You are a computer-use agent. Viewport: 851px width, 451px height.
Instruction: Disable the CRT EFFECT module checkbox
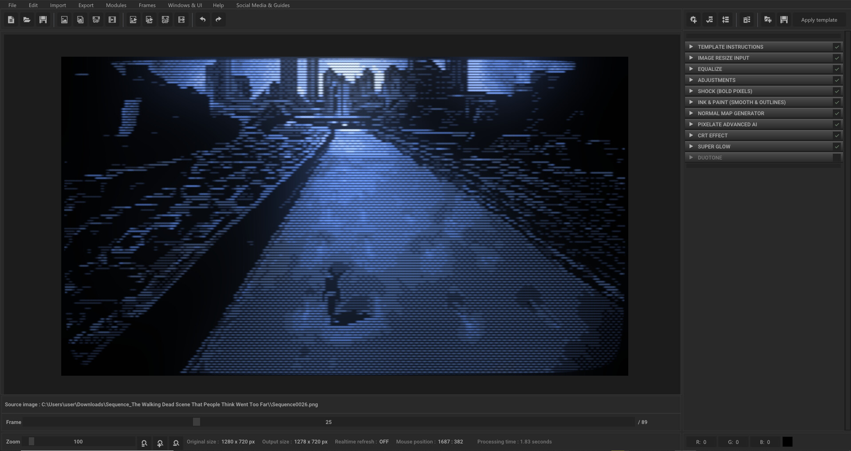tap(837, 135)
